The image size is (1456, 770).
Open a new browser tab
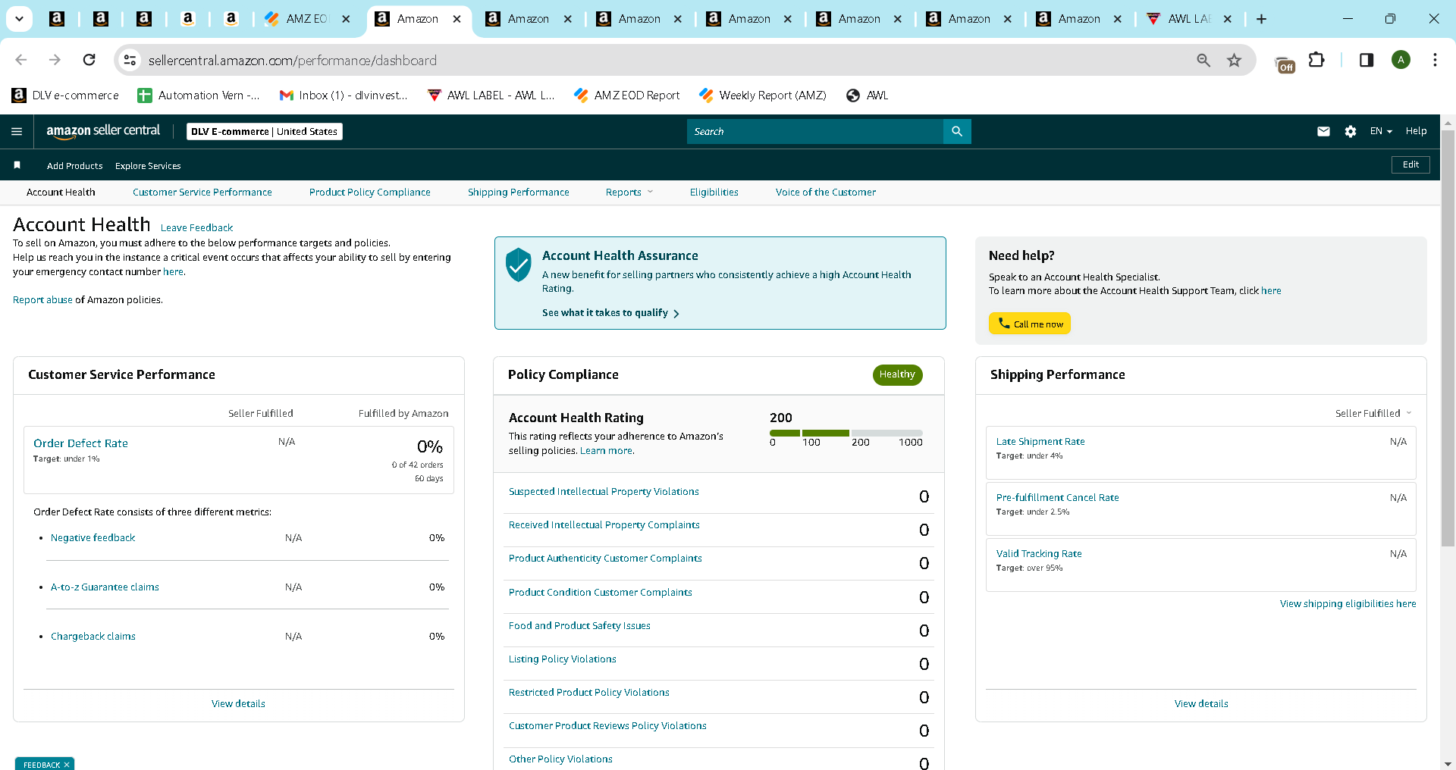point(1262,19)
